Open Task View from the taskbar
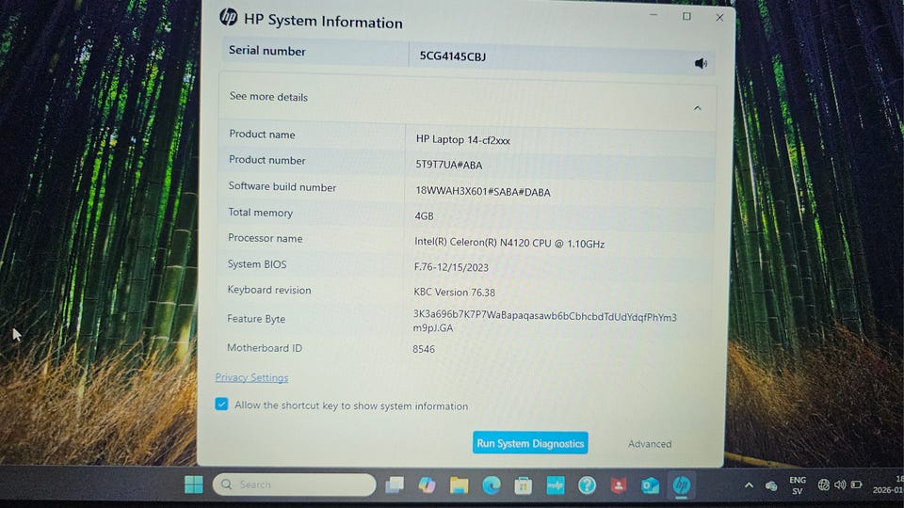The image size is (904, 508). tap(395, 484)
